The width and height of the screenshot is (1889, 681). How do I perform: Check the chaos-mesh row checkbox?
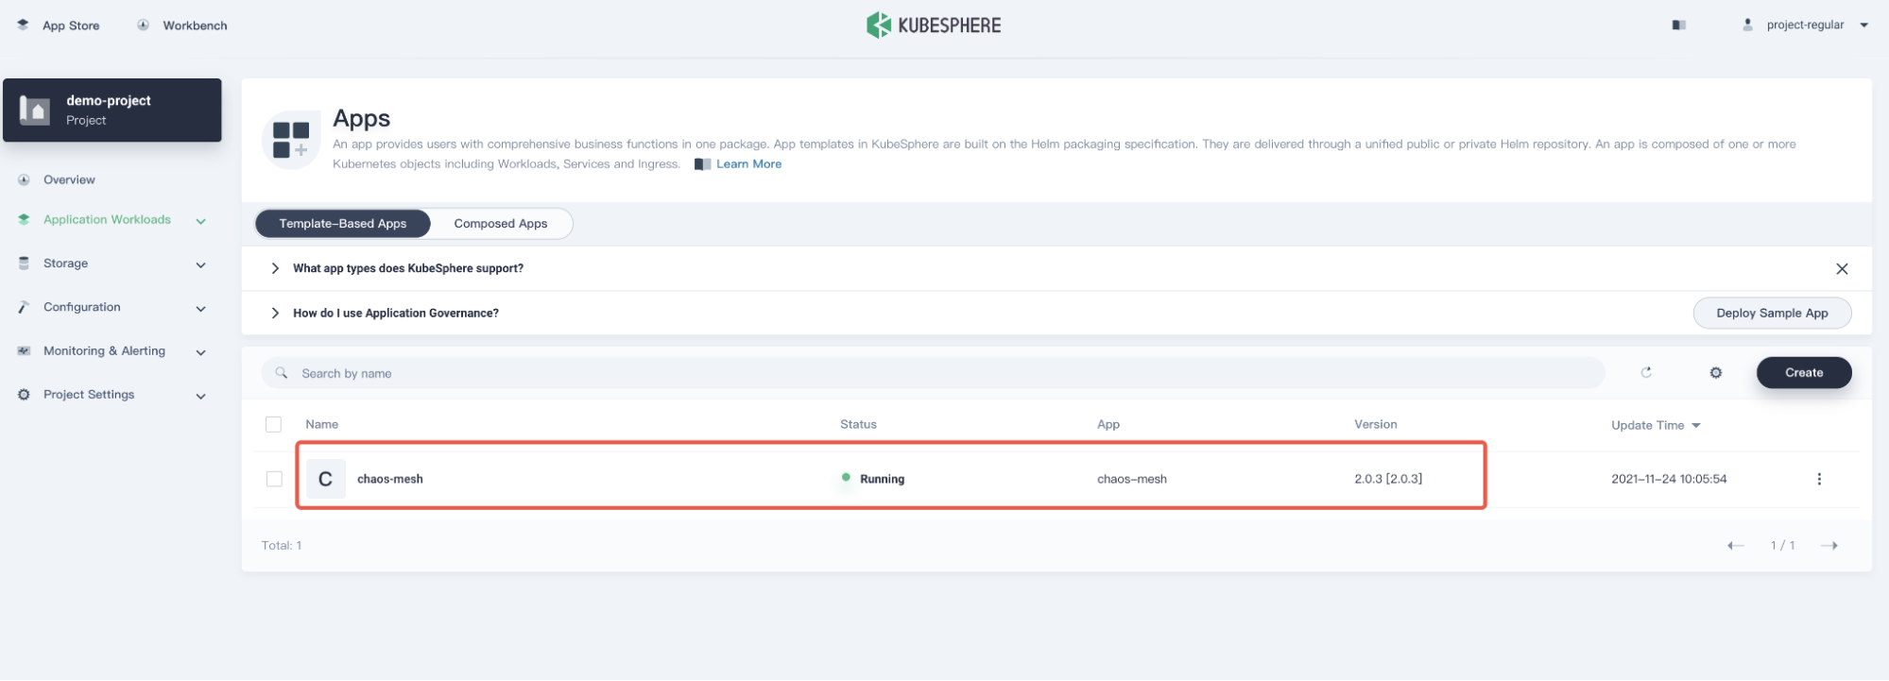274,479
